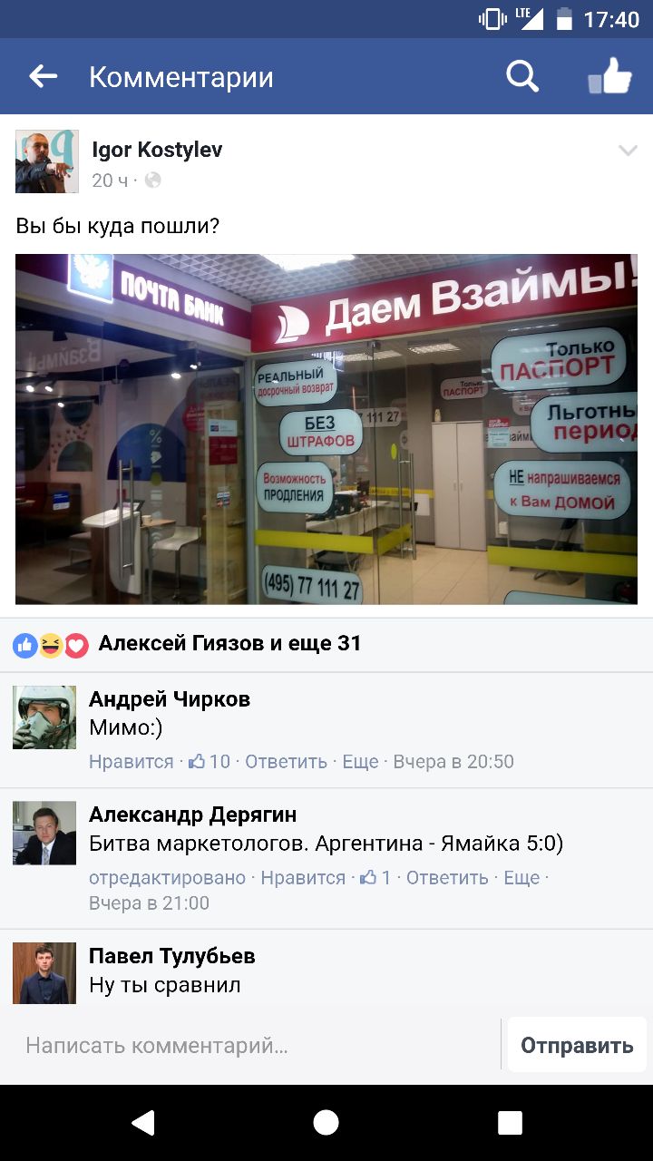Open search with magnifier icon

click(x=522, y=77)
